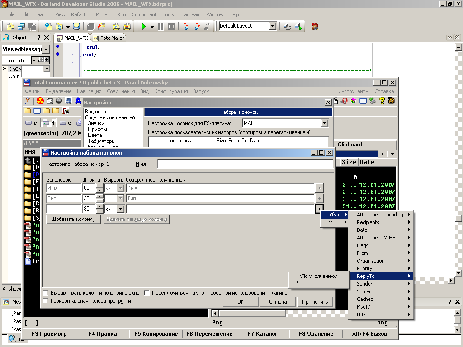
Task: Click the Spartan helmet icon in Borland toolbar
Action: [315, 27]
